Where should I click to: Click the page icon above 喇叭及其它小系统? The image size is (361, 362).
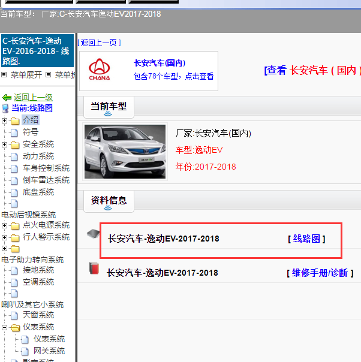(x=14, y=294)
